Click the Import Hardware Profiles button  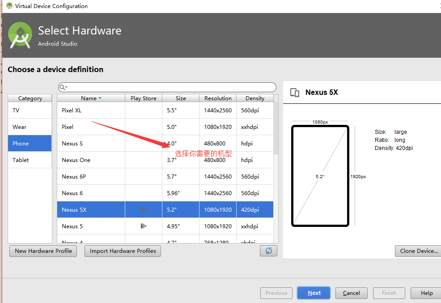pos(123,251)
